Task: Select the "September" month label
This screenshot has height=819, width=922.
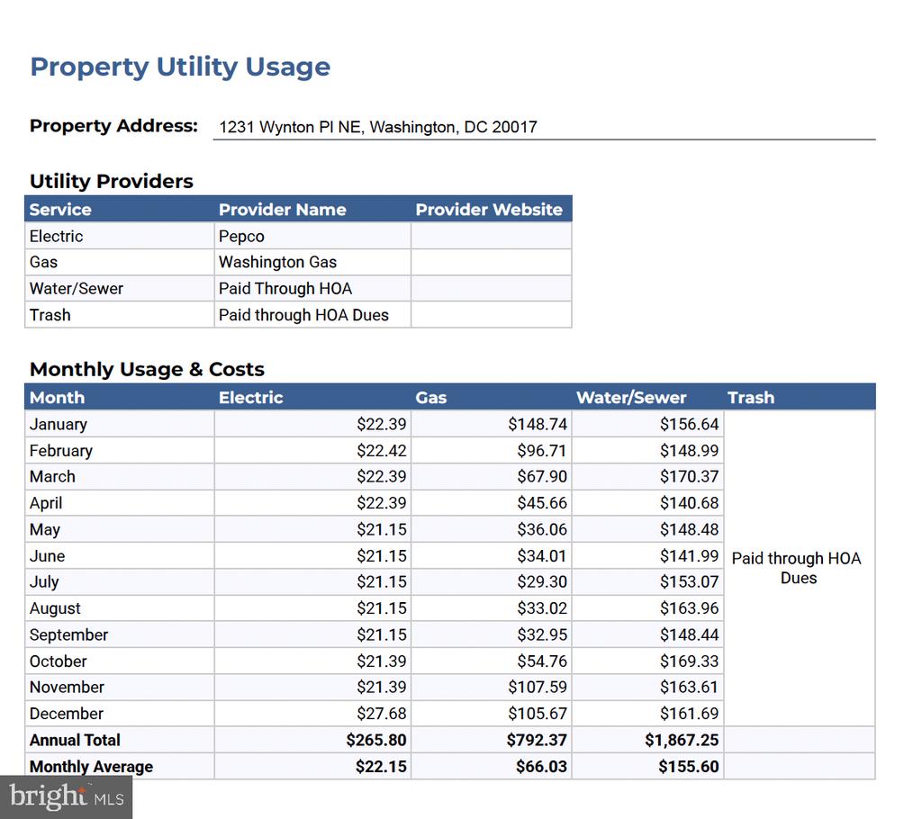Action: point(68,635)
